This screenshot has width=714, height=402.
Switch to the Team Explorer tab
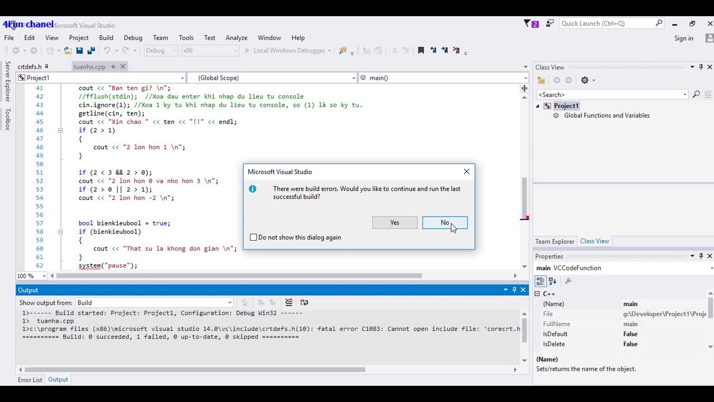[554, 242]
